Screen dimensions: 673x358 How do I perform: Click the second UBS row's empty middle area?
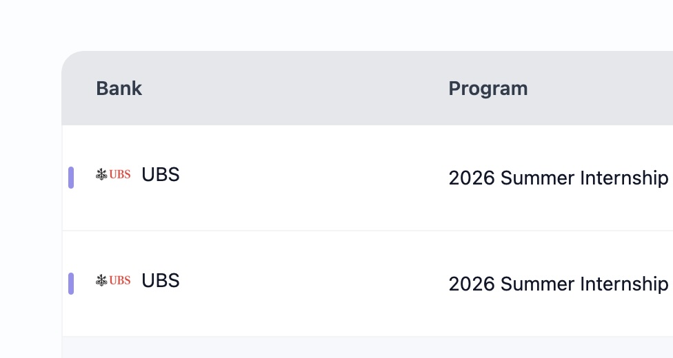[310, 284]
